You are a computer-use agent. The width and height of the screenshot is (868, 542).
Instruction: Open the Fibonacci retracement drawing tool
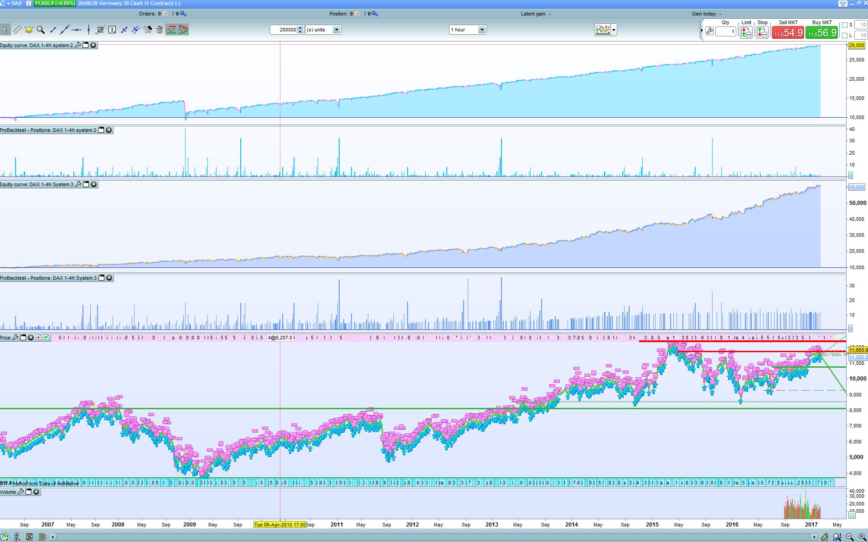click(x=100, y=30)
